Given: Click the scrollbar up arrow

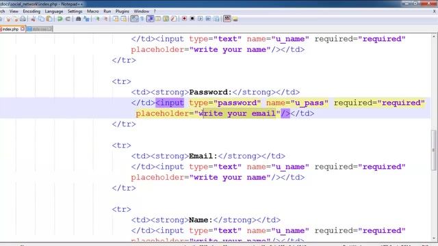Looking at the screenshot, I should point(433,36).
